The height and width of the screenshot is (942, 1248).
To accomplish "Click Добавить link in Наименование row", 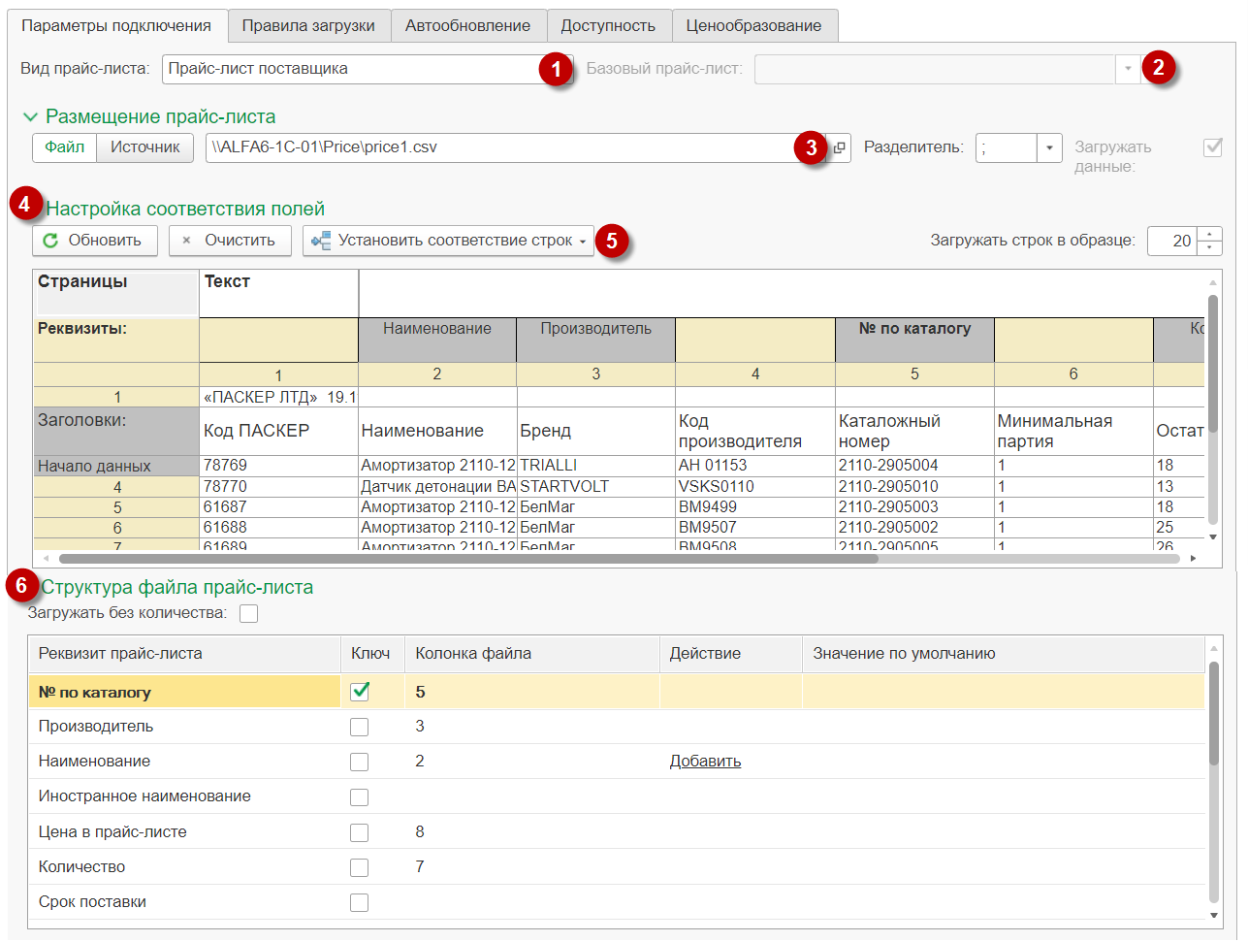I will (x=705, y=762).
